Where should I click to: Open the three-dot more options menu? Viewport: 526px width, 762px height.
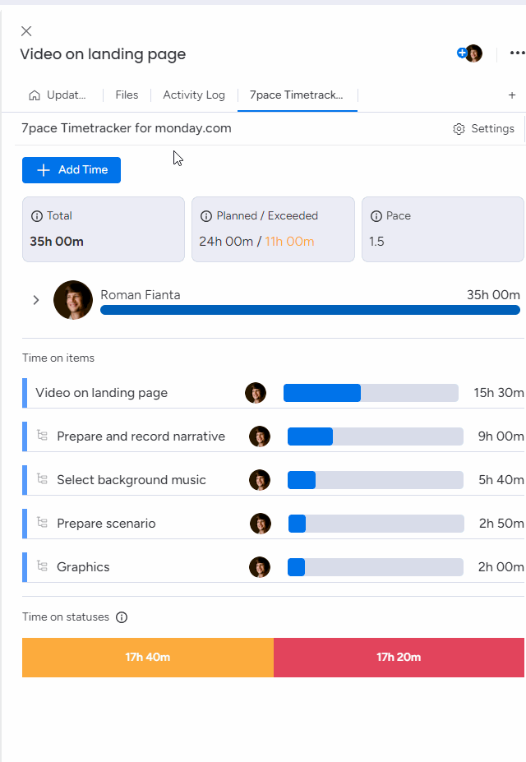click(517, 53)
